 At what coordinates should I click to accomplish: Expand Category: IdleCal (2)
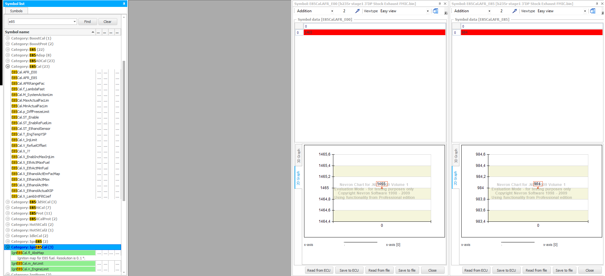pos(8,236)
